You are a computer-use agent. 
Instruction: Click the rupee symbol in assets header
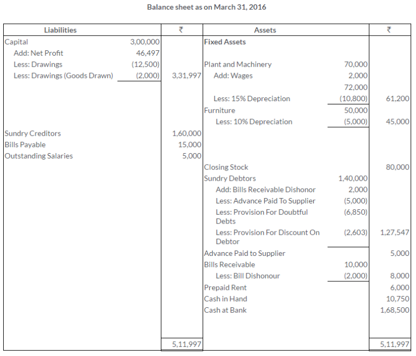tap(389, 30)
